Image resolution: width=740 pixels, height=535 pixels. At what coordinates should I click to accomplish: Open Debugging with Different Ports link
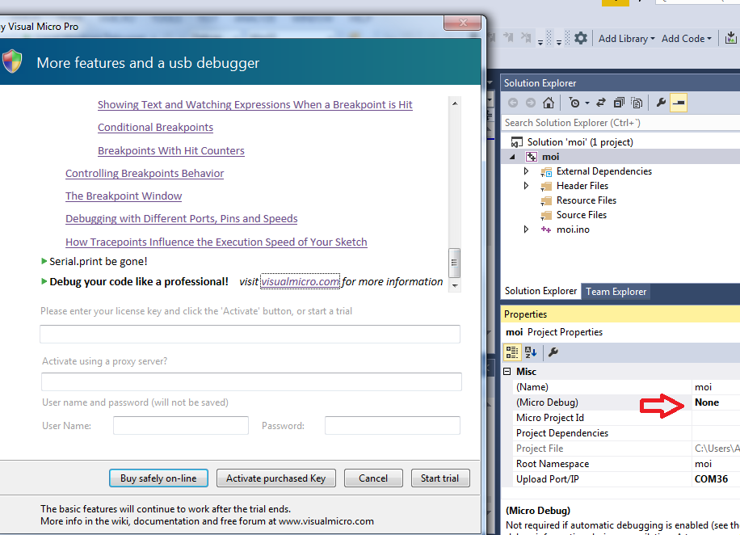[x=181, y=219]
